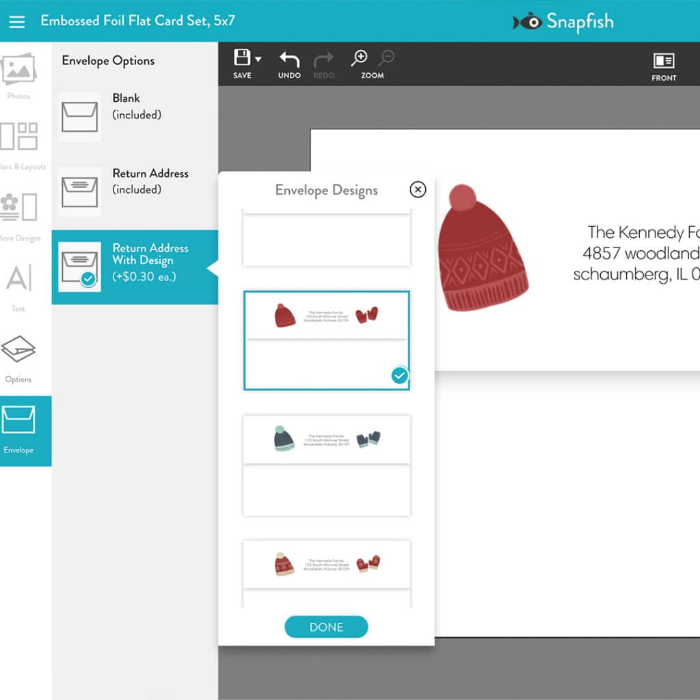
Task: Undo the last action
Action: pos(289,64)
